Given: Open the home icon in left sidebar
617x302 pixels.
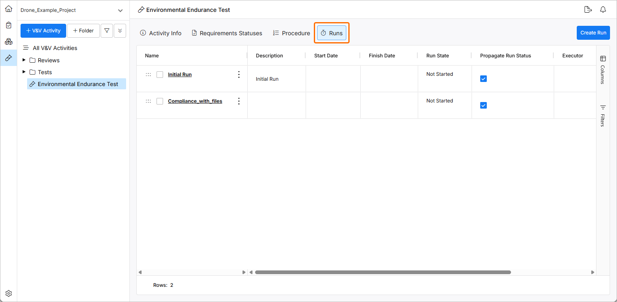Looking at the screenshot, I should (9, 9).
